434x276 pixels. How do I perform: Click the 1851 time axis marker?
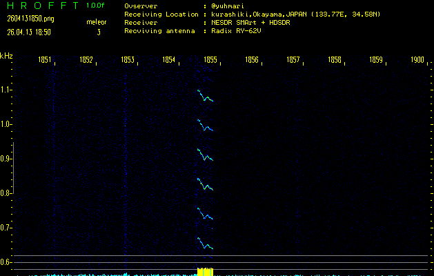pos(45,61)
